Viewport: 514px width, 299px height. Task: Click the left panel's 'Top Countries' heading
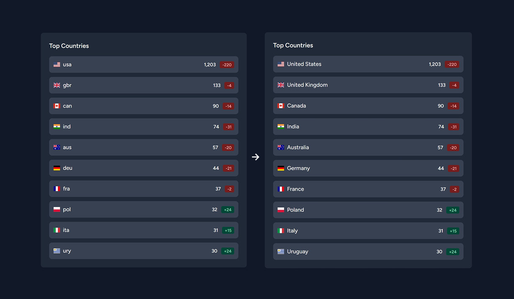click(x=69, y=46)
